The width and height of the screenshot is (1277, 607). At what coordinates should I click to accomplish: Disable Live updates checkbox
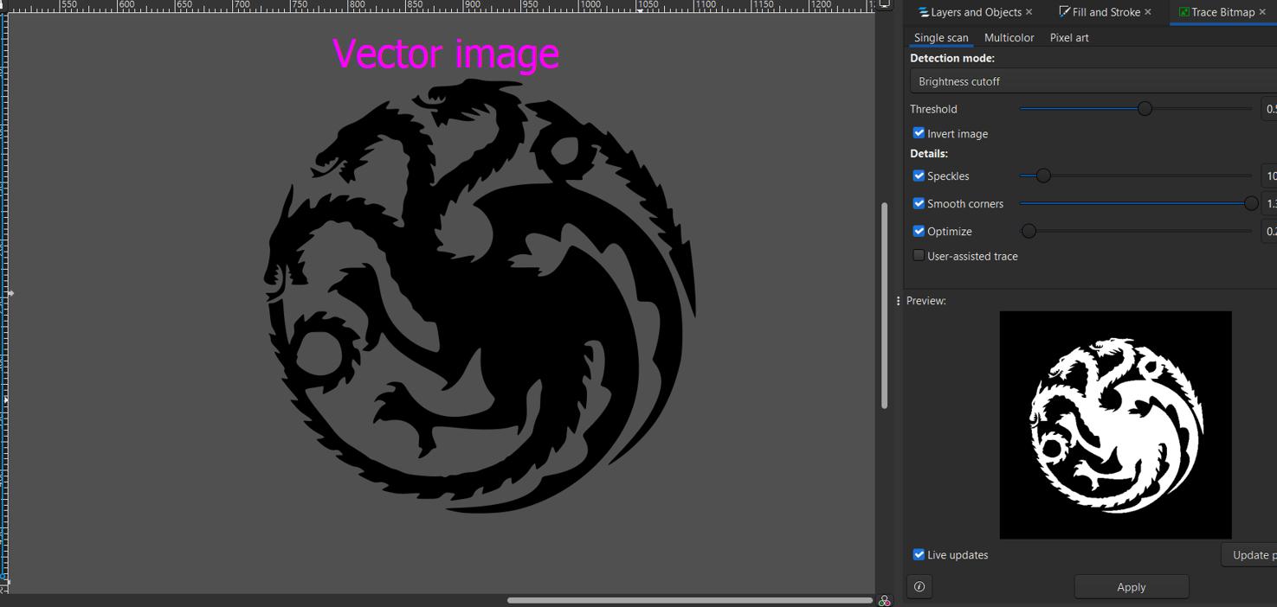(919, 554)
